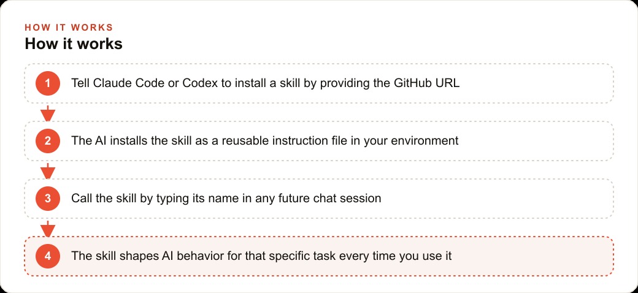Click the arrow between steps 1 and 2
This screenshot has height=293, width=638.
[48, 113]
